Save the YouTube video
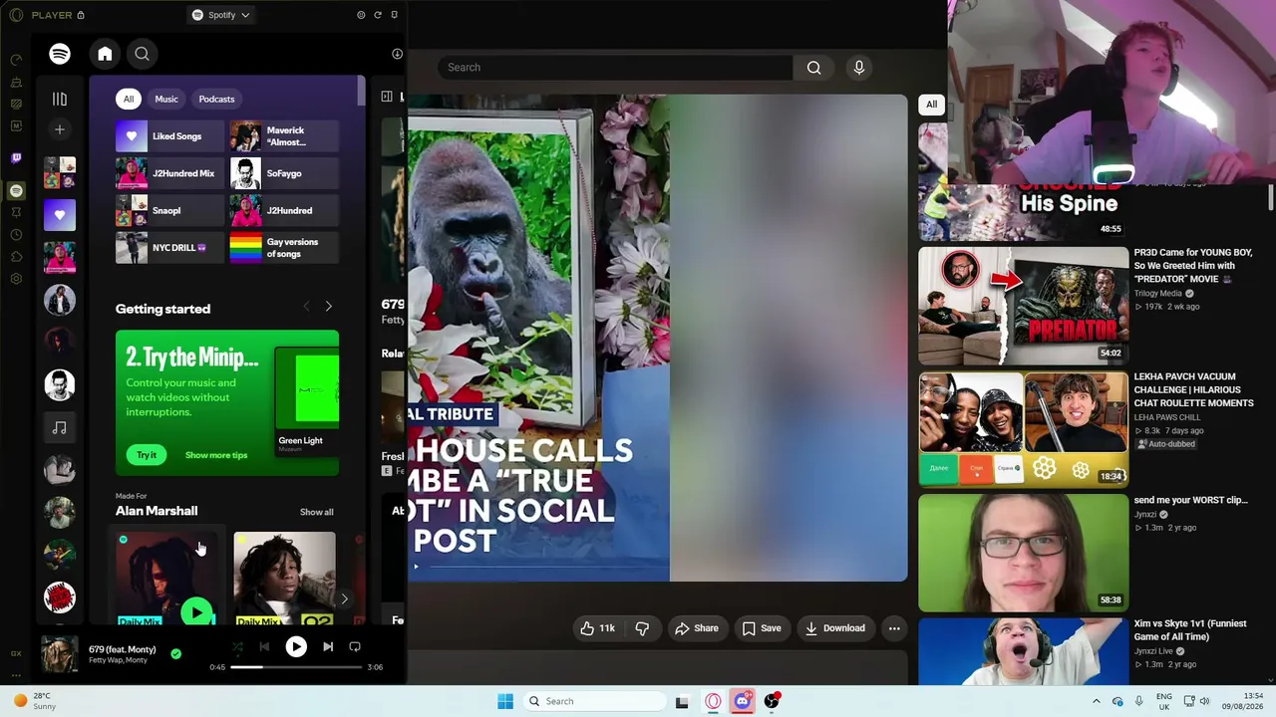Viewport: 1276px width, 717px height. (x=762, y=628)
